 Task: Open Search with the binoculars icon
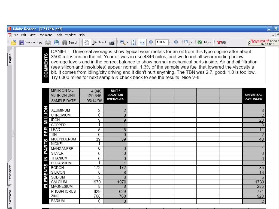(65, 42)
